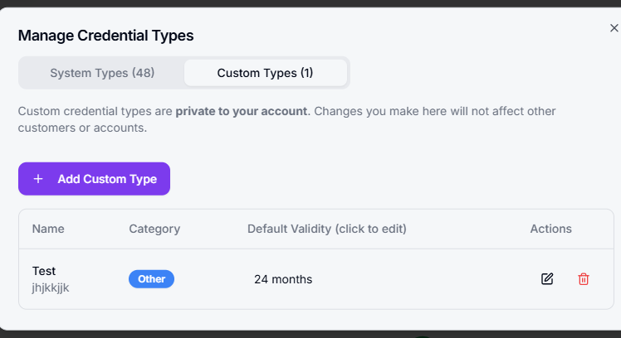This screenshot has width=621, height=338.
Task: Click the Category column header
Action: point(154,229)
